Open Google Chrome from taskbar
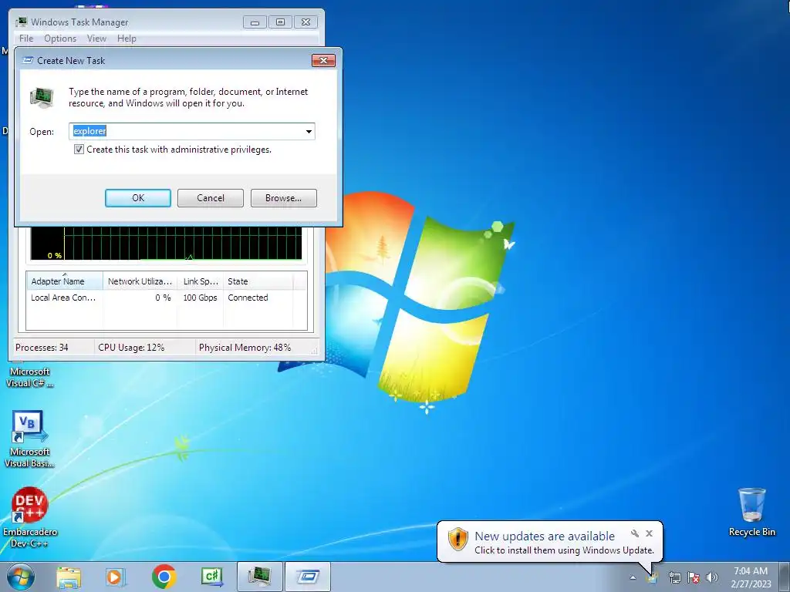The image size is (790, 592). 164,577
